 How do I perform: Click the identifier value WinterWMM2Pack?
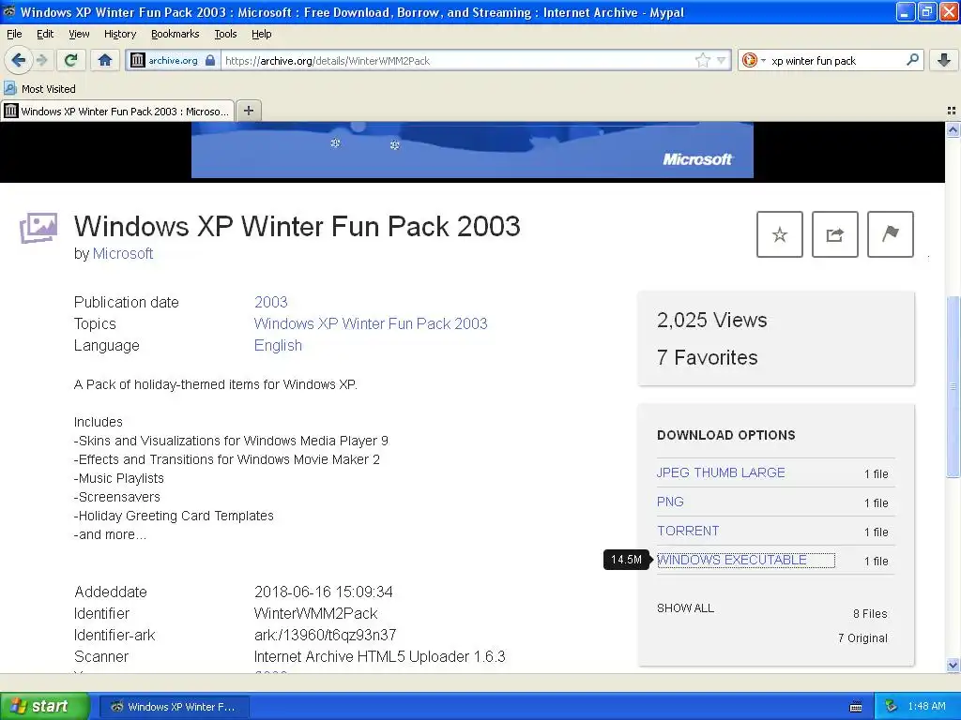pos(315,613)
